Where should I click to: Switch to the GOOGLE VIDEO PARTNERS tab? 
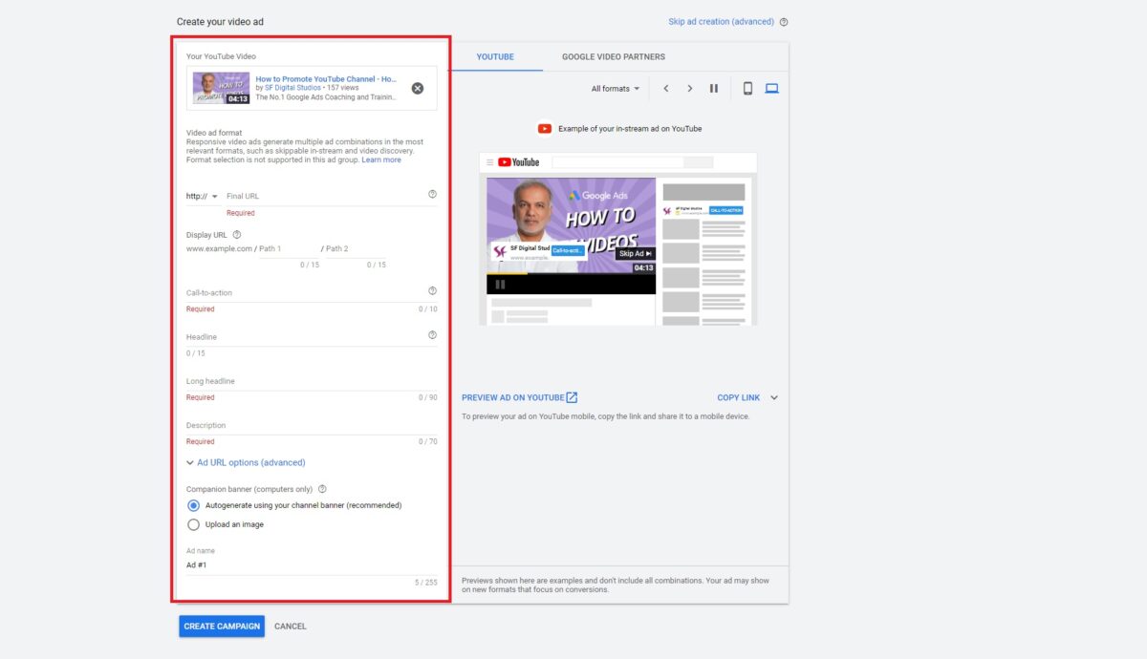pos(614,57)
